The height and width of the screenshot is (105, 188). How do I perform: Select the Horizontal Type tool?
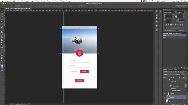(2, 50)
